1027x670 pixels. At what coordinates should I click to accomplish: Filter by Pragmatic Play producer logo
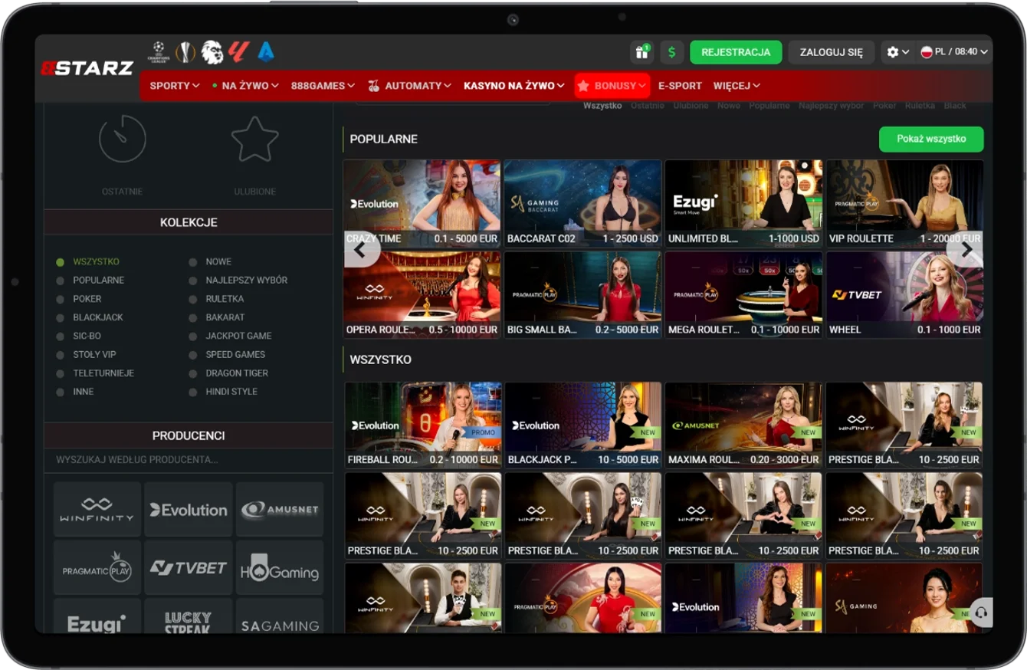[x=97, y=567]
